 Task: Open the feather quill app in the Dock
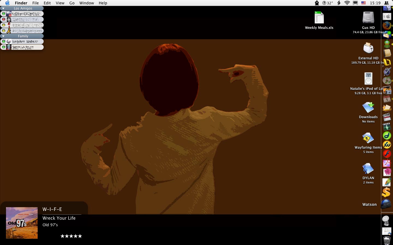[387, 182]
